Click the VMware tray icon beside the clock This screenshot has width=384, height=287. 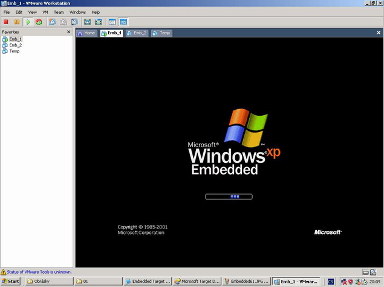pyautogui.click(x=365, y=282)
